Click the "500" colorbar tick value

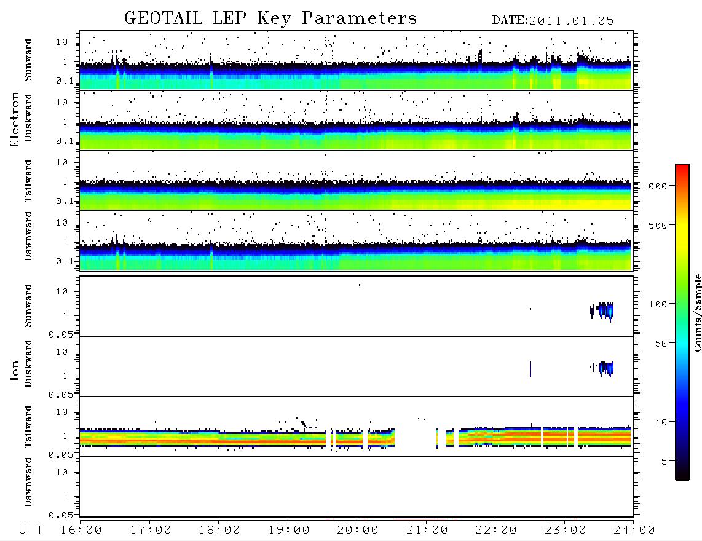click(658, 226)
